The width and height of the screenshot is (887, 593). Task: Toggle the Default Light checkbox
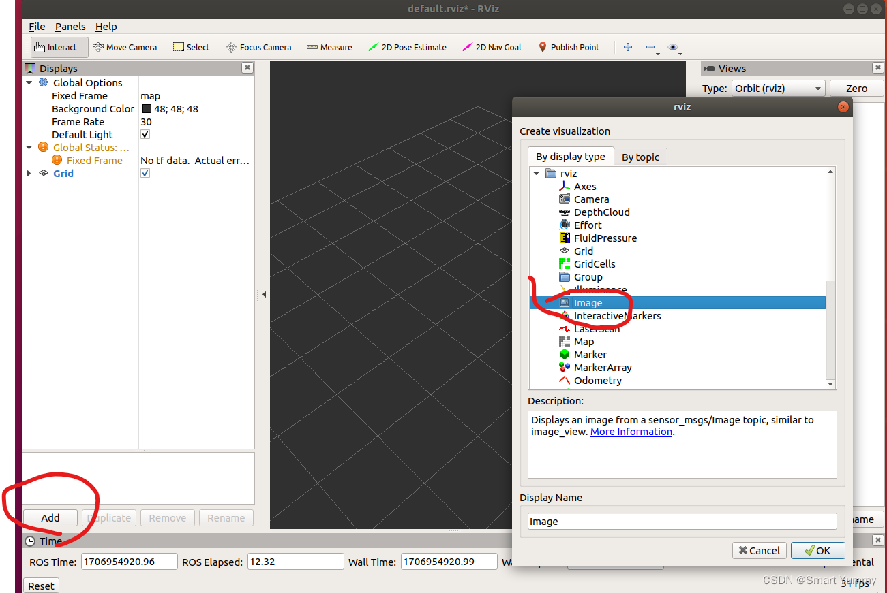(145, 134)
